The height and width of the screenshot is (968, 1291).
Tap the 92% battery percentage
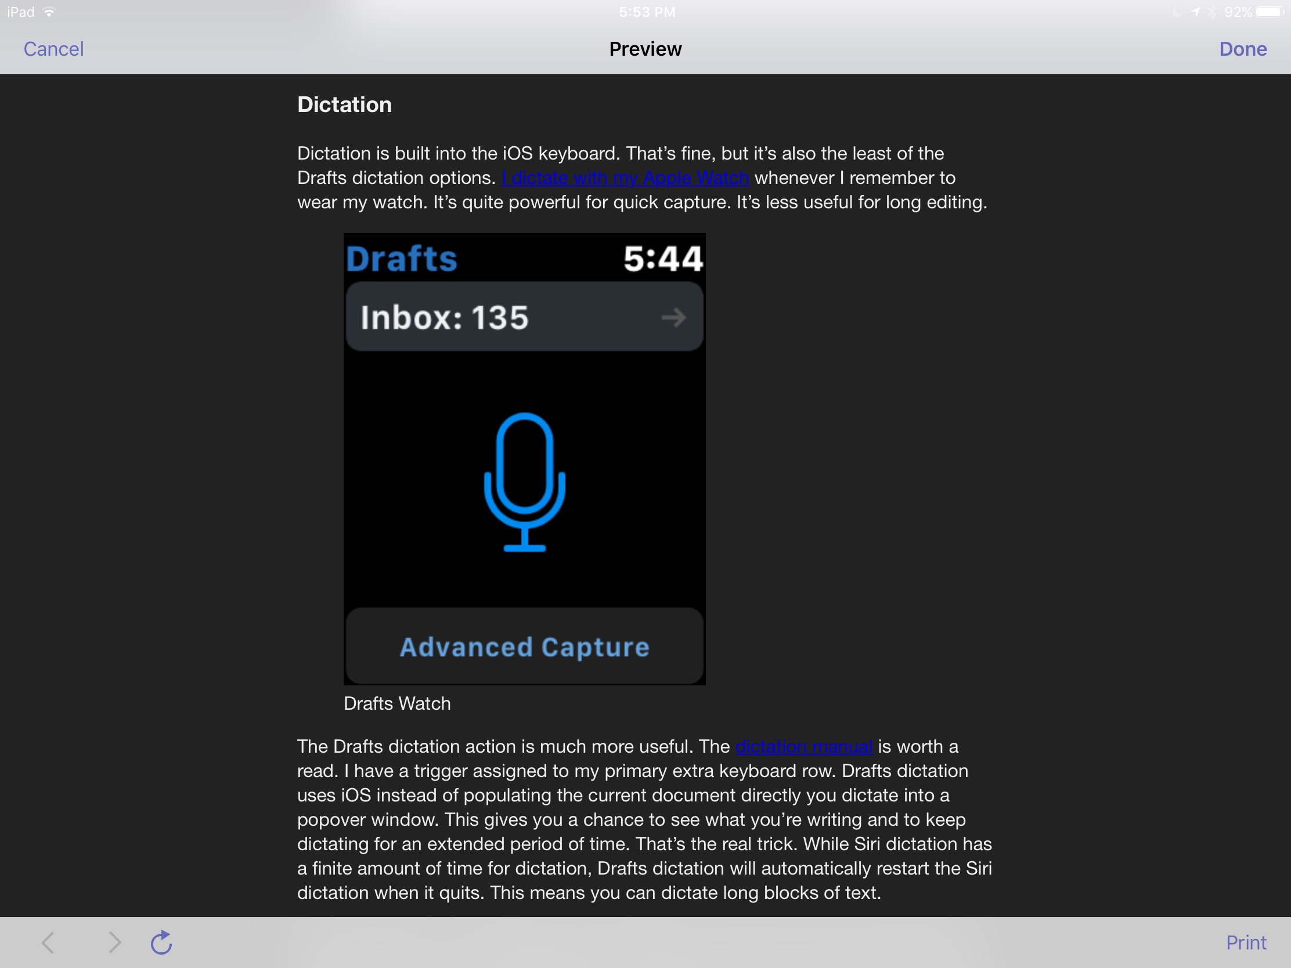1238,12
